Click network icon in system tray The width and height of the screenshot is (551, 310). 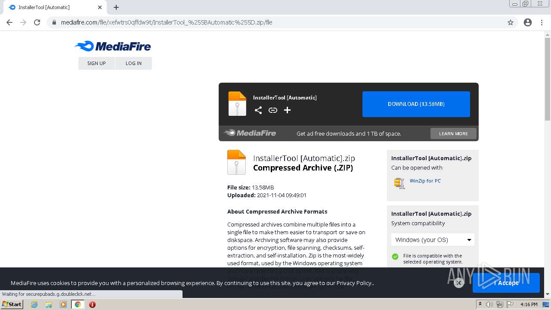[499, 304]
